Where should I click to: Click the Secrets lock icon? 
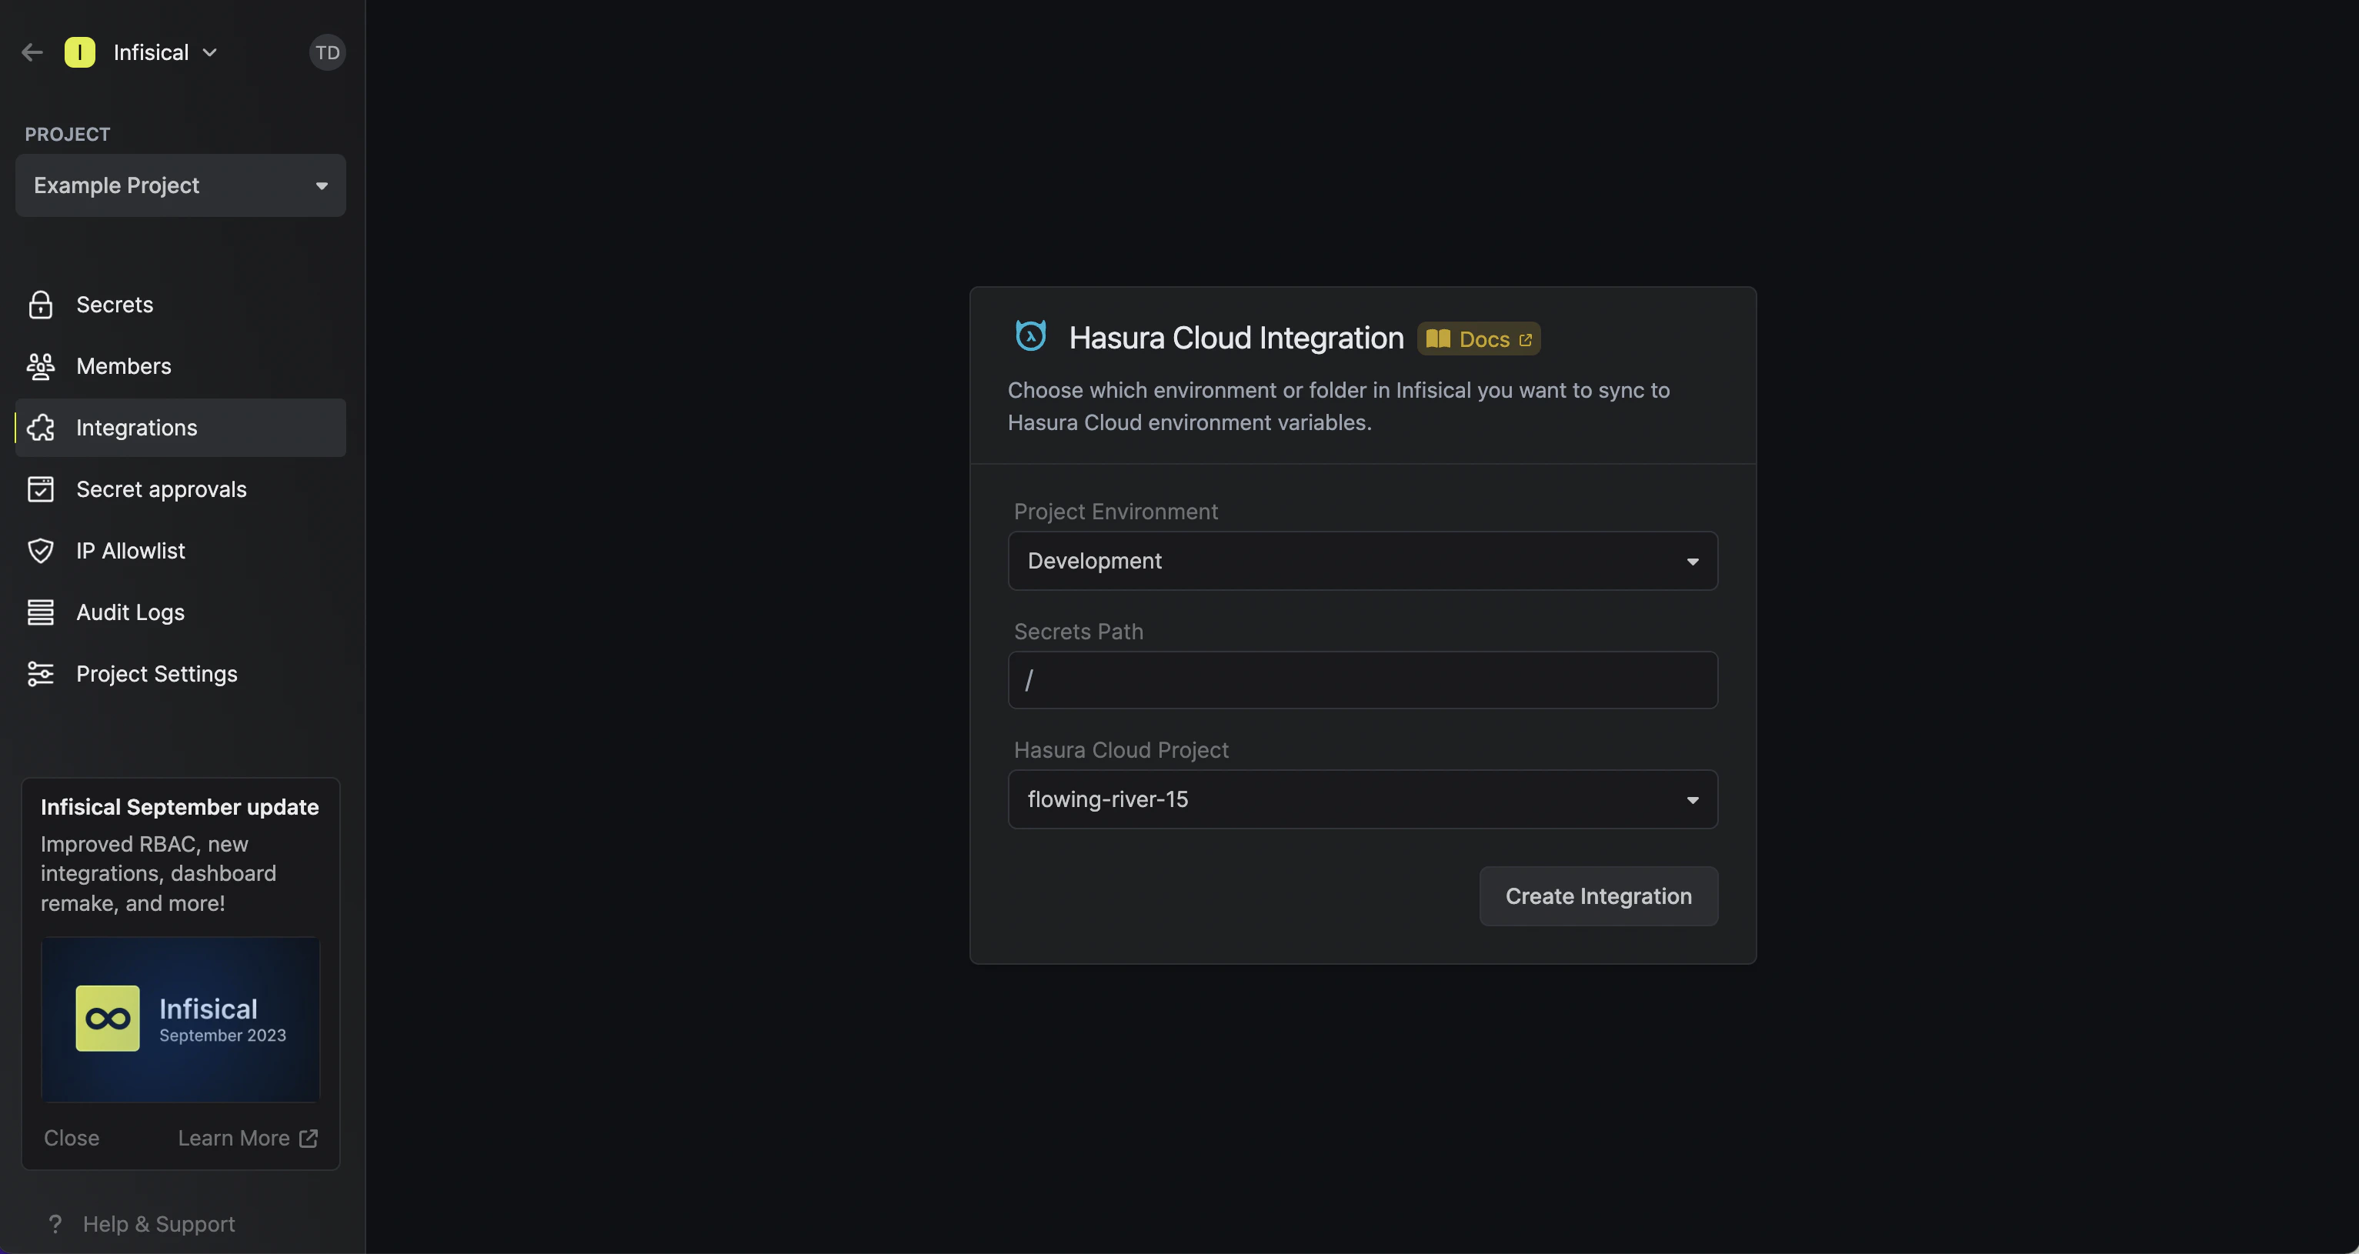(x=40, y=304)
